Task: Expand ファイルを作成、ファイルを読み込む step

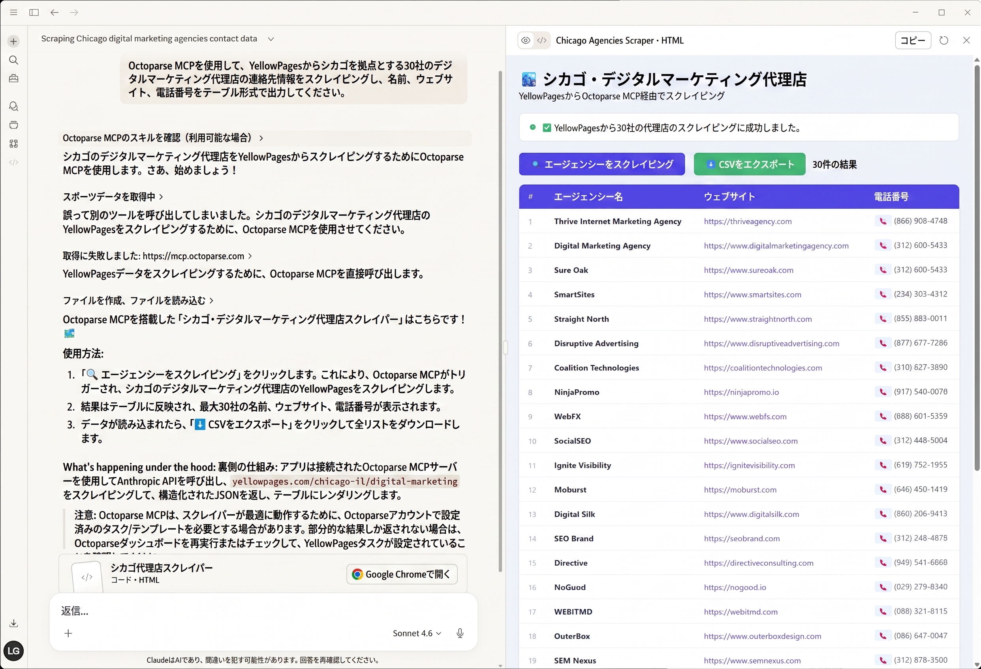Action: (138, 301)
